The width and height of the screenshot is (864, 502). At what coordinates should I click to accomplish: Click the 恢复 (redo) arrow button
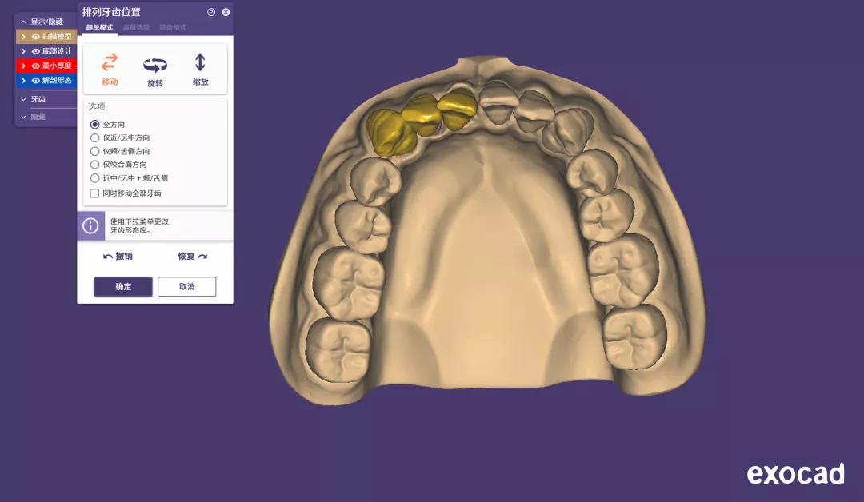[202, 257]
